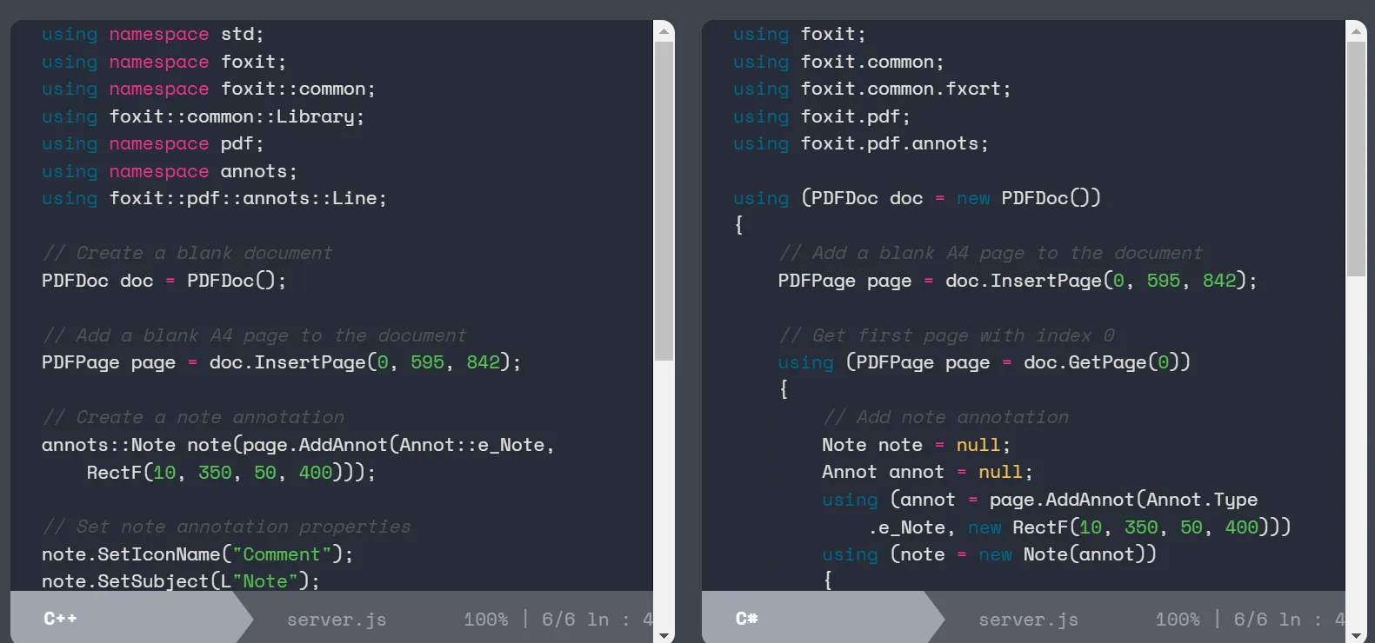The width and height of the screenshot is (1375, 643).
Task: Click the C# line 'using foxit;'
Action: 799,35
